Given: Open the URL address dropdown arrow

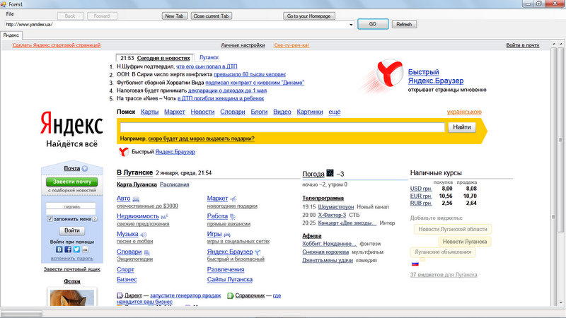Looking at the screenshot, I should [x=351, y=25].
